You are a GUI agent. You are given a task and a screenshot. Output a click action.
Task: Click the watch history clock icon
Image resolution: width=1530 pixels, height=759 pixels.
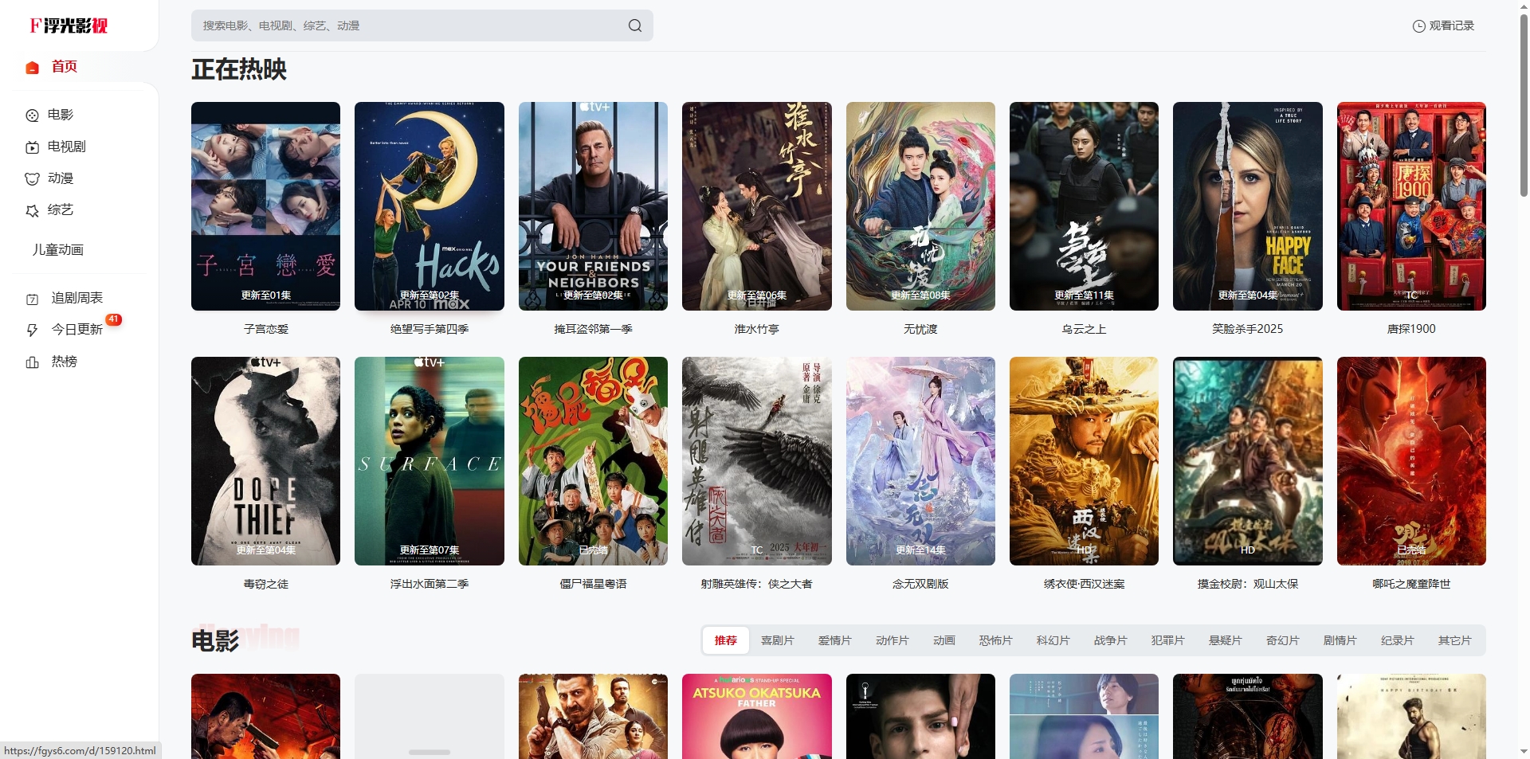1418,26
